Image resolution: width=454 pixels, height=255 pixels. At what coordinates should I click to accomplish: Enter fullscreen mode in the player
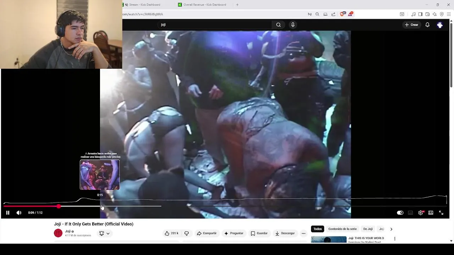coord(441,213)
